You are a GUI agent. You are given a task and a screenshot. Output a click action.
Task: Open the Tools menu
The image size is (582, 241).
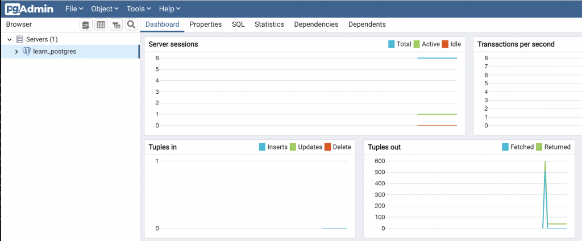click(x=139, y=9)
